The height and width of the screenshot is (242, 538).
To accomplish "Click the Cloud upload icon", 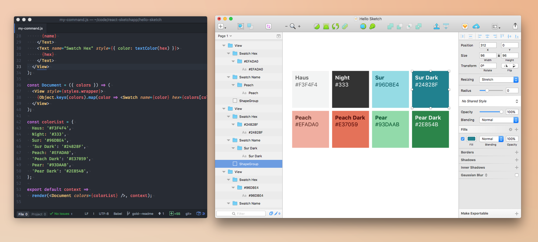I will coord(476,27).
